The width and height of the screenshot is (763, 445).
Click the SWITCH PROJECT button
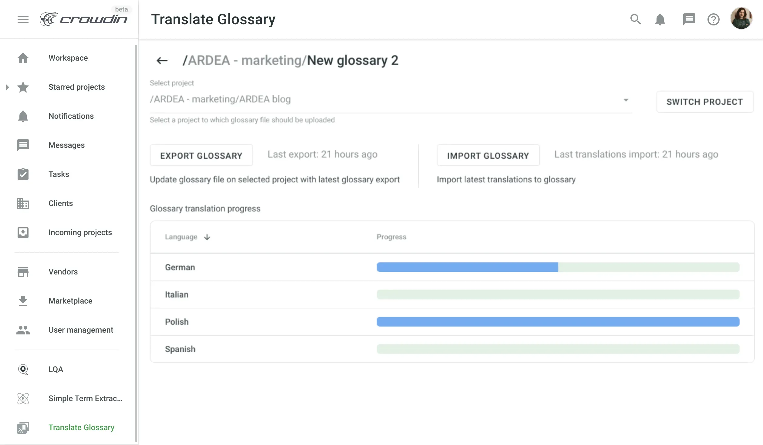pos(704,101)
